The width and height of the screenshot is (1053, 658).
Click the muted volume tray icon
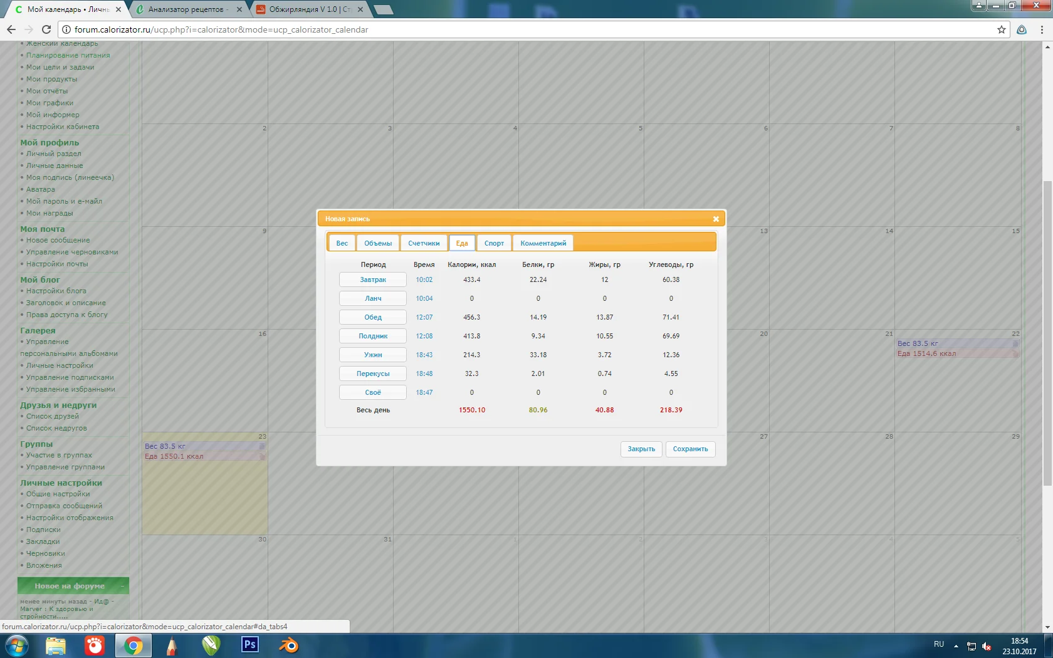click(987, 646)
